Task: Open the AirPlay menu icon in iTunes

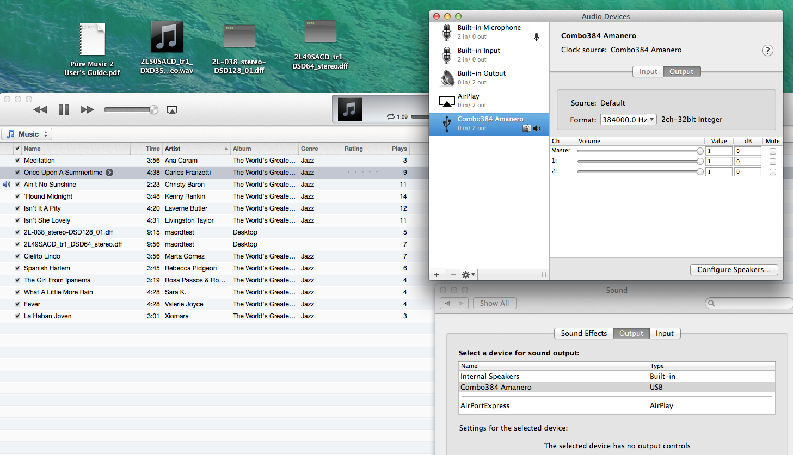Action: coord(172,110)
